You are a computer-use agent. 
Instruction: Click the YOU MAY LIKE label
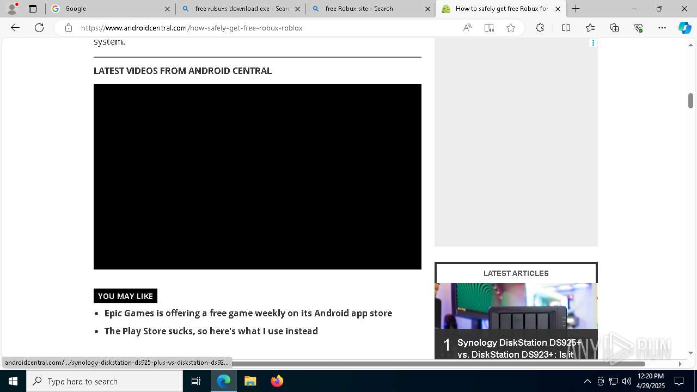tap(125, 296)
